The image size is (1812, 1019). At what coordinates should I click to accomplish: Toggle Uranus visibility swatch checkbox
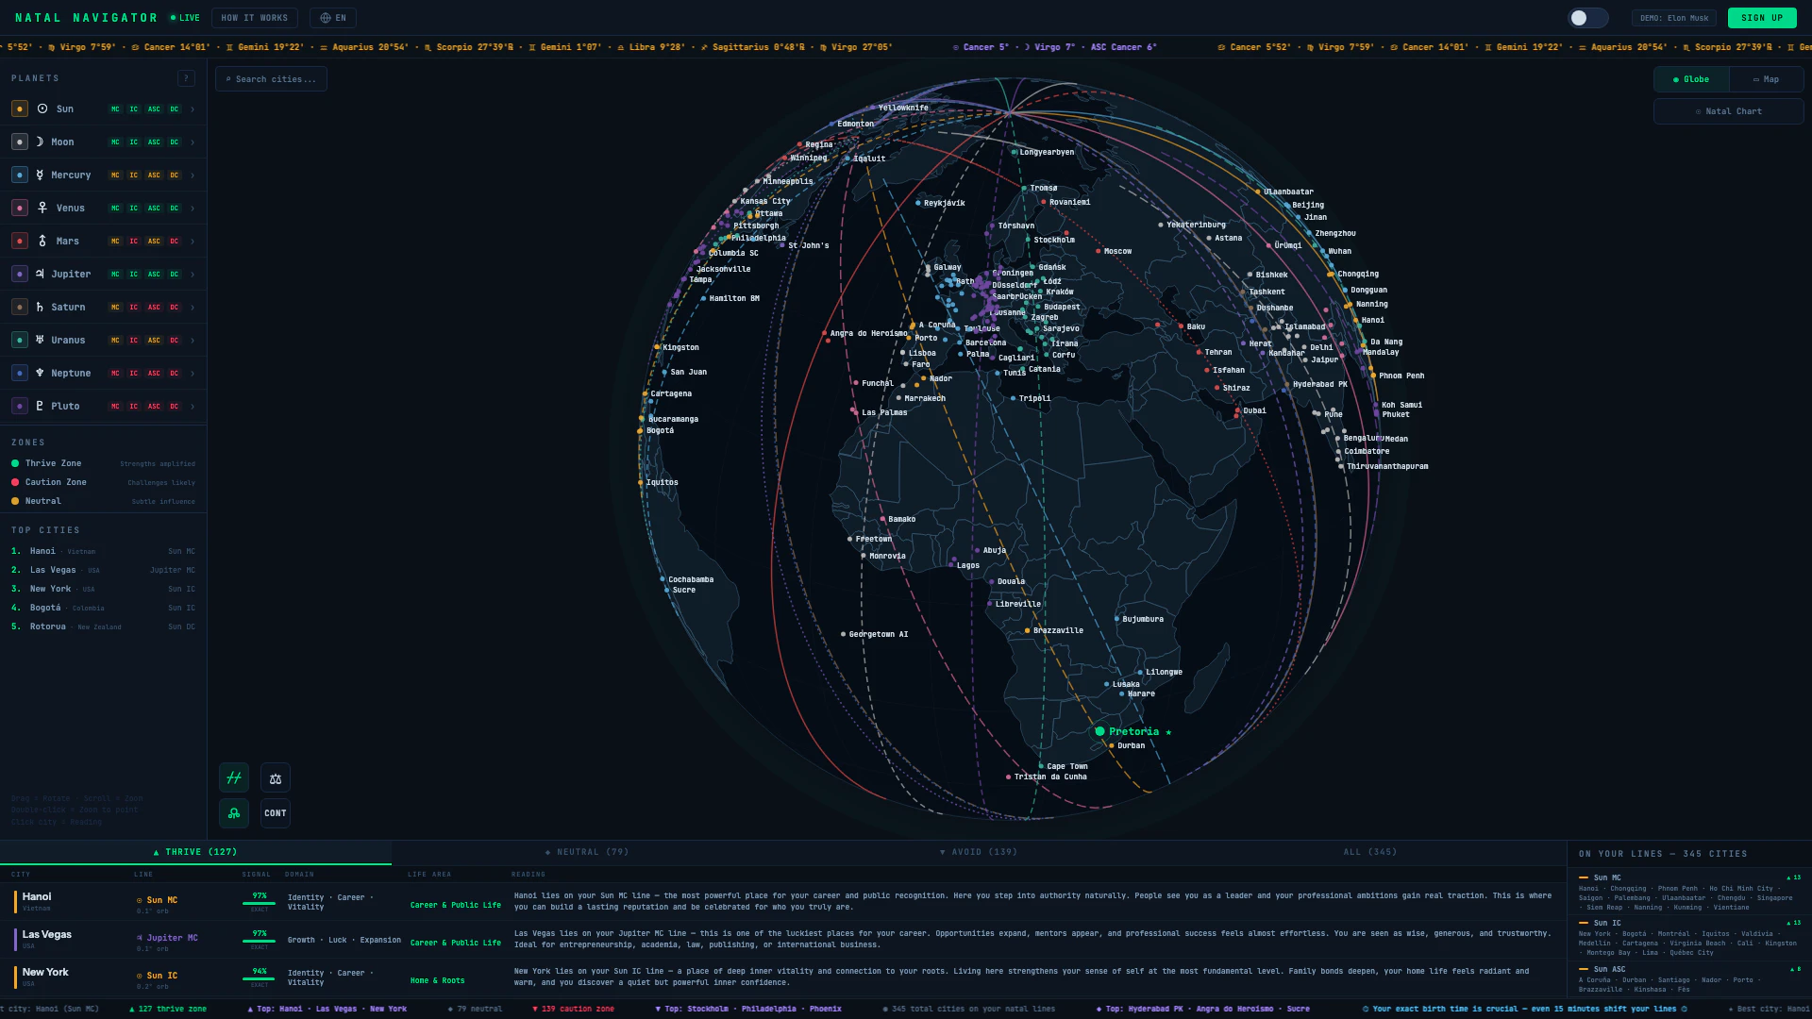point(20,340)
